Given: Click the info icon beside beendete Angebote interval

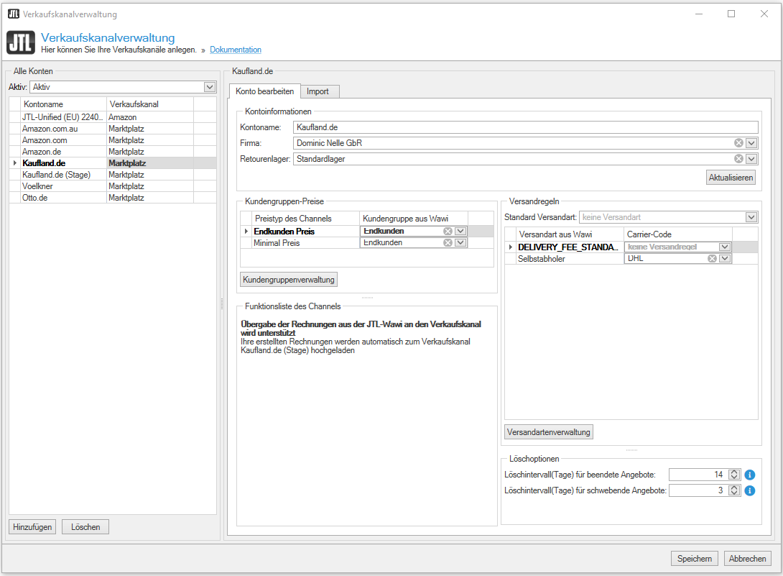Looking at the screenshot, I should point(749,474).
